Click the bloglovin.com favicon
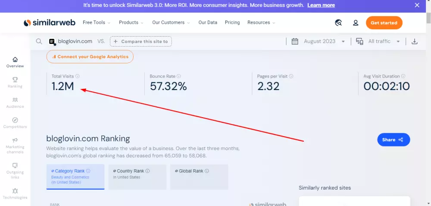Viewport: 431px width, 206px height. point(52,41)
